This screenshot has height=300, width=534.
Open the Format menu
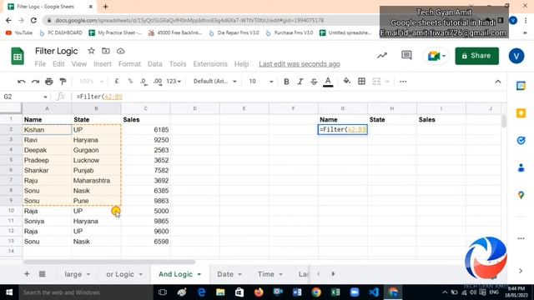(x=129, y=64)
